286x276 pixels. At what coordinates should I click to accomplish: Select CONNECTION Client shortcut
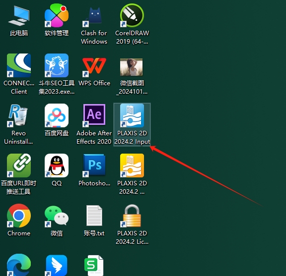tap(19, 65)
